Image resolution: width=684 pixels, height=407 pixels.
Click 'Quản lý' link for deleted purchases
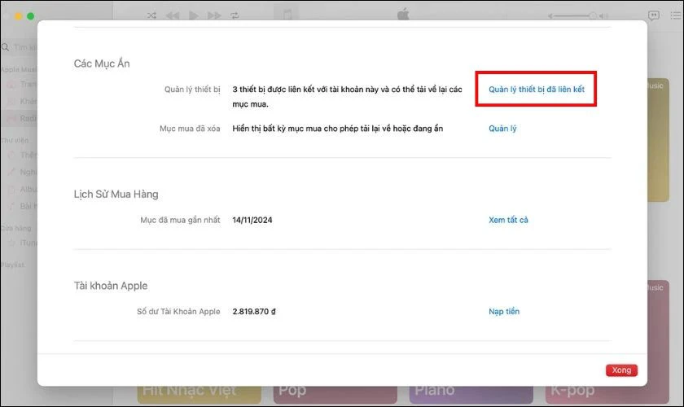click(x=502, y=129)
